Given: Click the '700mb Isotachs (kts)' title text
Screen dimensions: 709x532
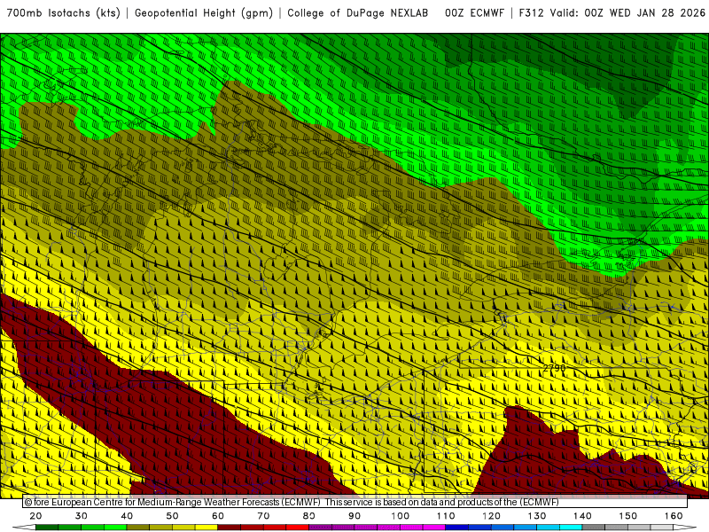Looking at the screenshot, I should pos(63,13).
